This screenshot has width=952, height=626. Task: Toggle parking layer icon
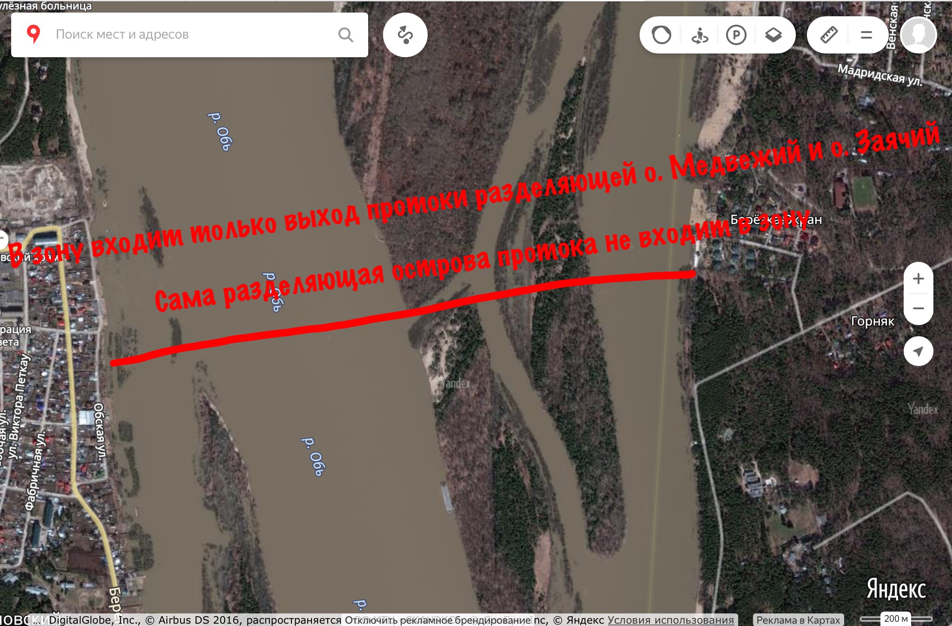(x=736, y=35)
